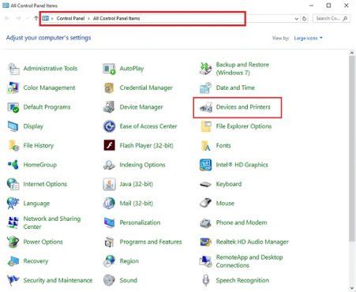Open the Administrative Tools icon
The width and height of the screenshot is (356, 292).
pyautogui.click(x=13, y=69)
